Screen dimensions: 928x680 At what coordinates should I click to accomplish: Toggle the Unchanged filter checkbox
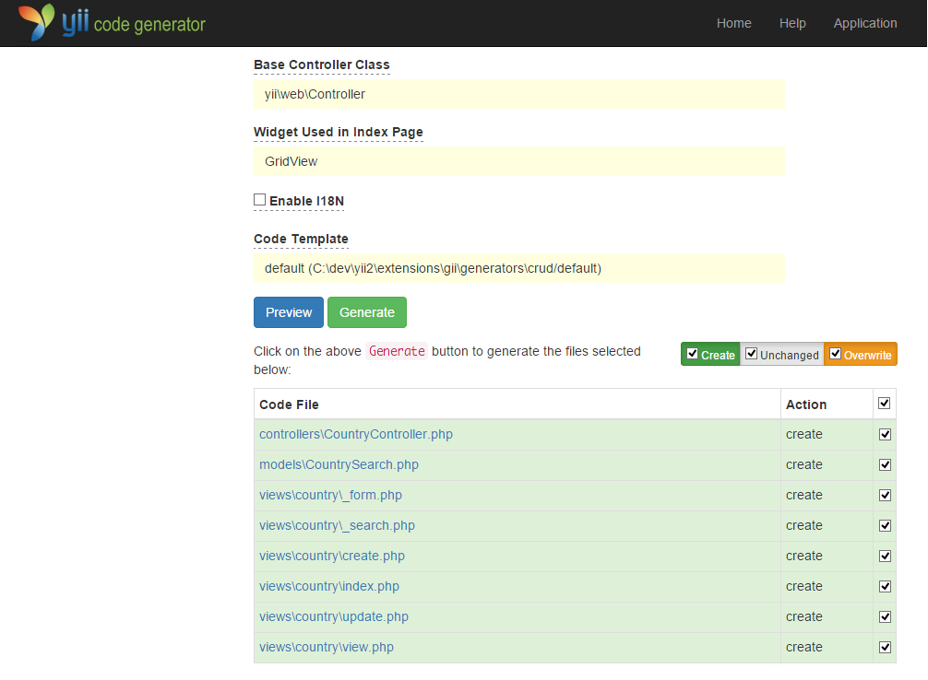coord(752,354)
